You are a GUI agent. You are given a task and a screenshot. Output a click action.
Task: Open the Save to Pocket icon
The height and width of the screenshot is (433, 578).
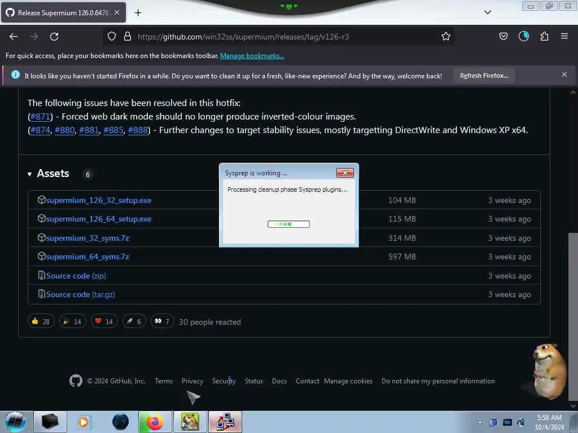coord(503,36)
